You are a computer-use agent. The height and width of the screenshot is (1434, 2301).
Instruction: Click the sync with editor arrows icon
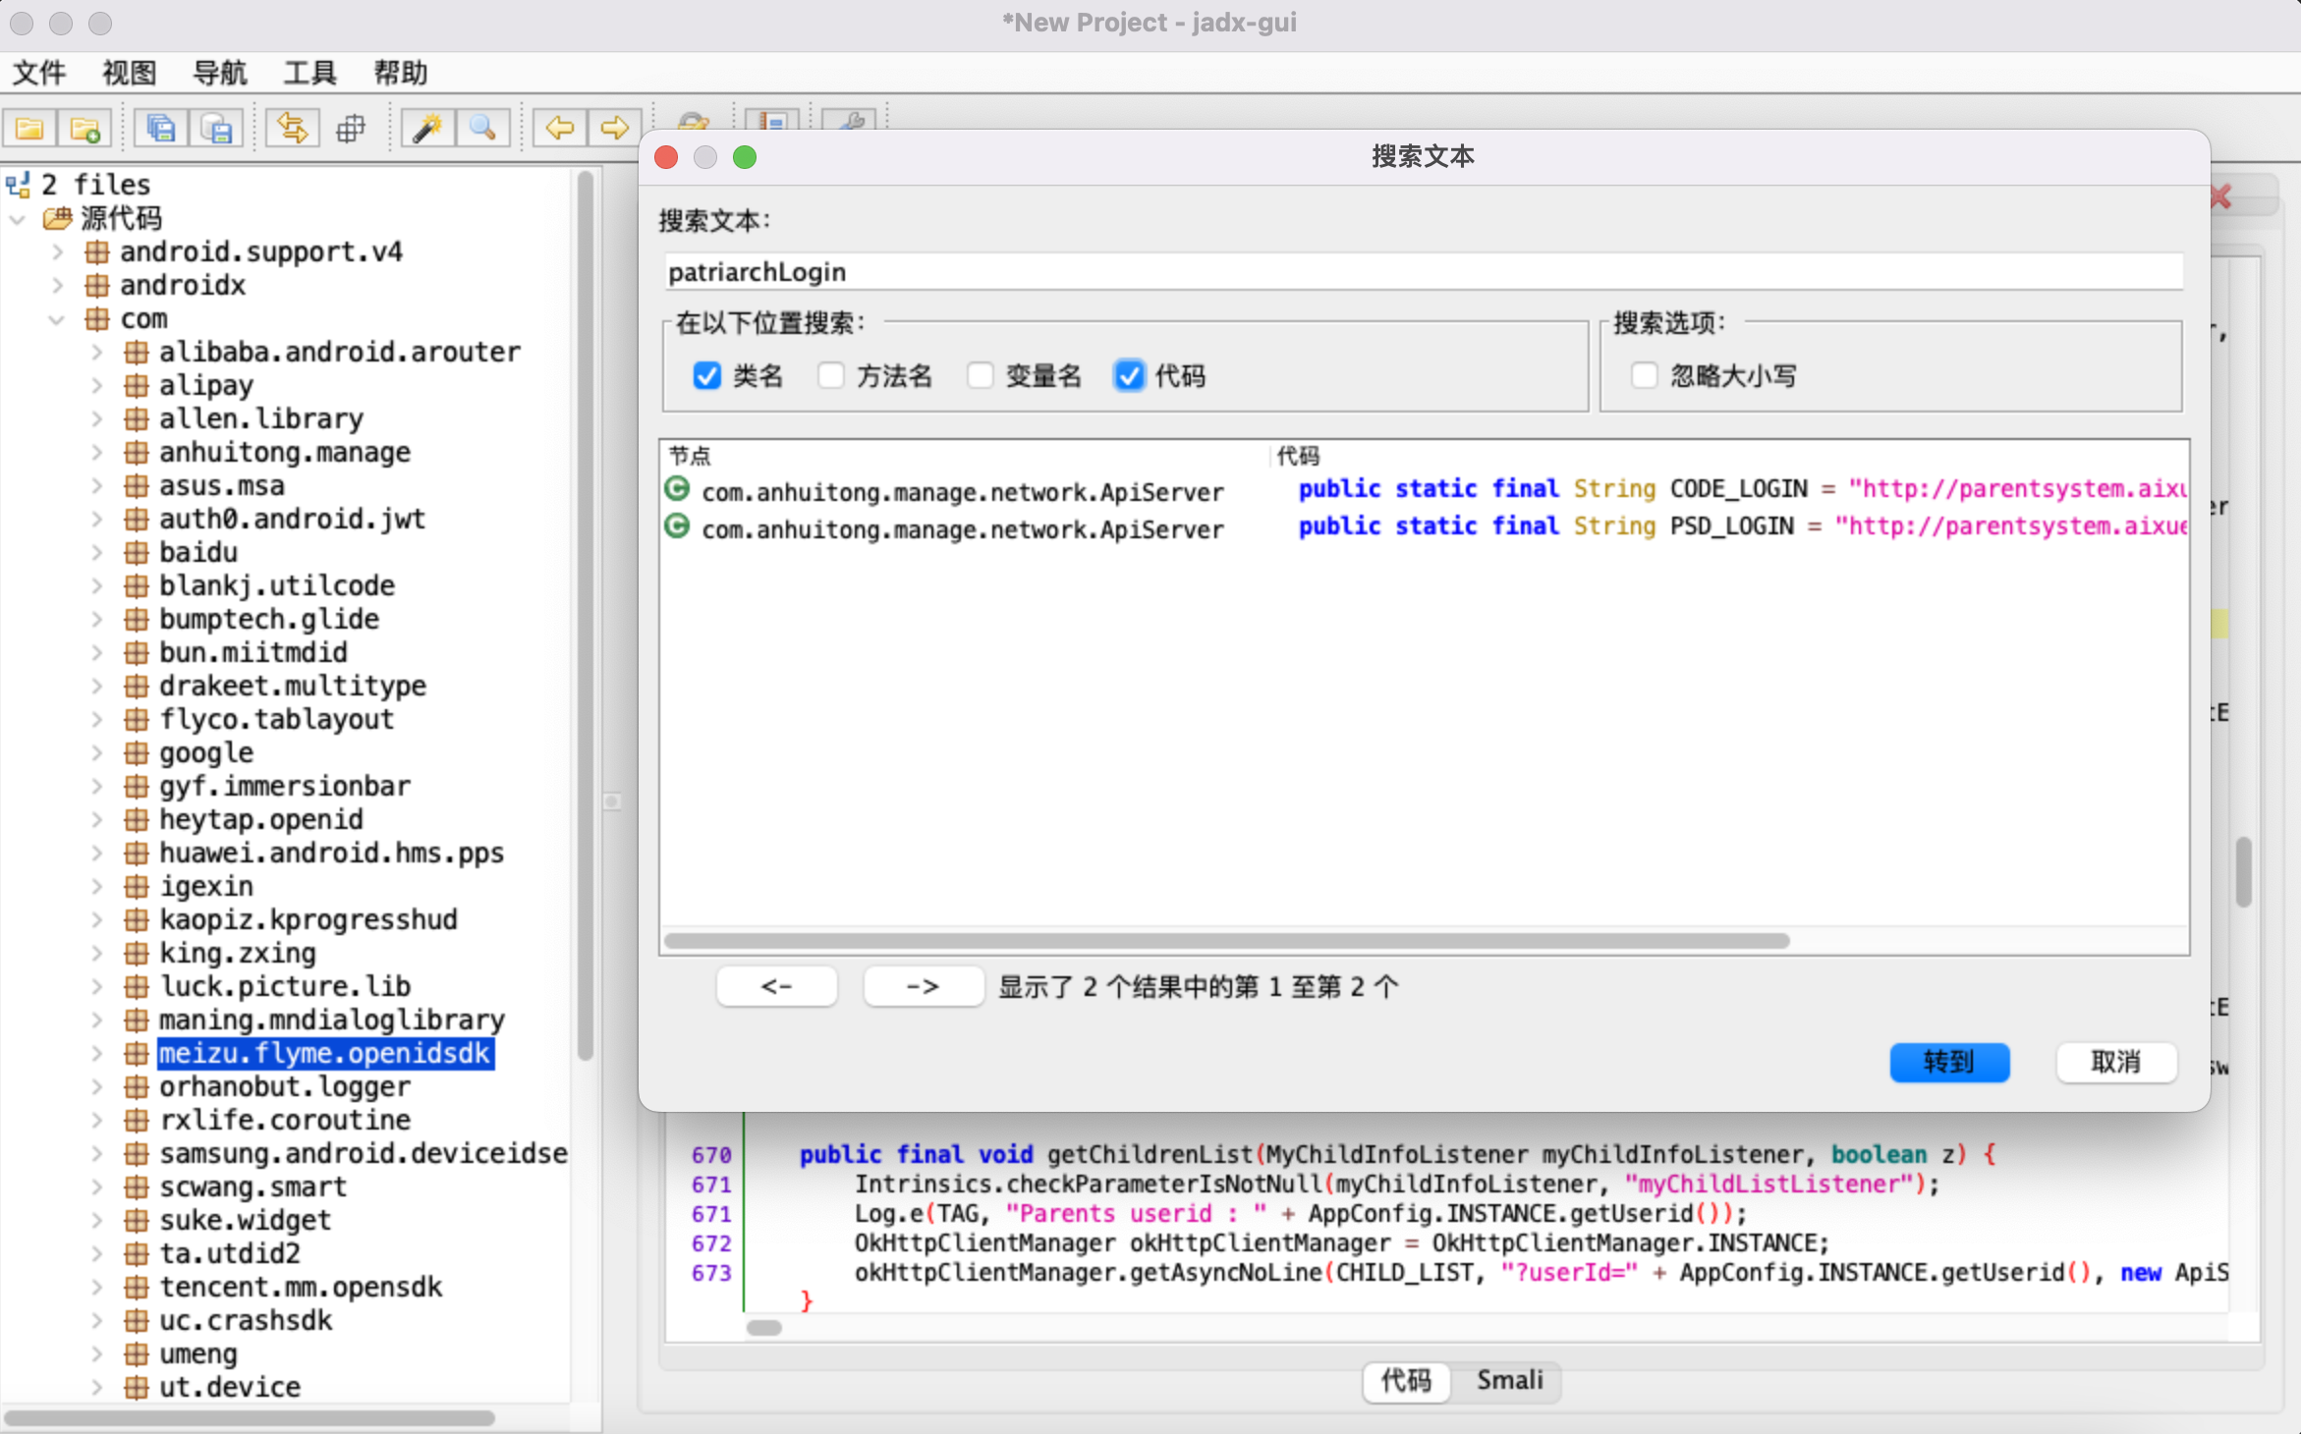292,129
